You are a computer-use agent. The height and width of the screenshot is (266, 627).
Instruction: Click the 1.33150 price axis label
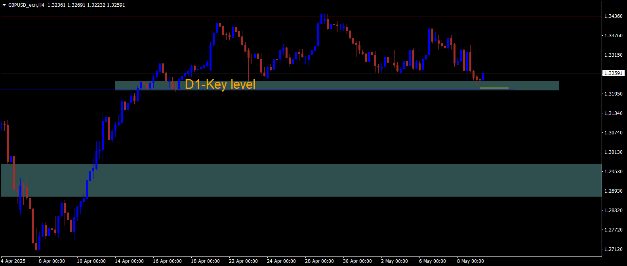click(614, 55)
